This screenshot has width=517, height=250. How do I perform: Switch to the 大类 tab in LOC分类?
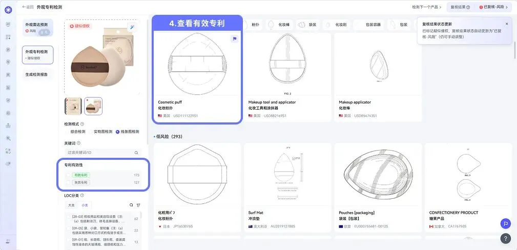71,205
